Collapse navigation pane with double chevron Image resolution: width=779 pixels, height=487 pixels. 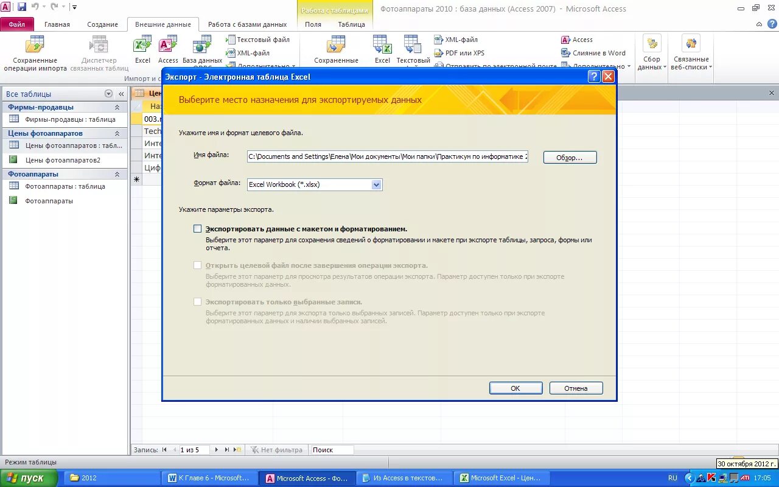pyautogui.click(x=121, y=94)
